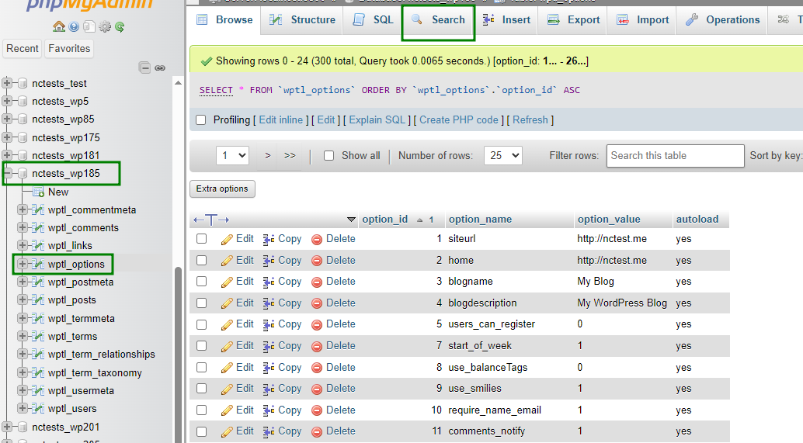Click the chain link icon in sidebar

pos(160,67)
